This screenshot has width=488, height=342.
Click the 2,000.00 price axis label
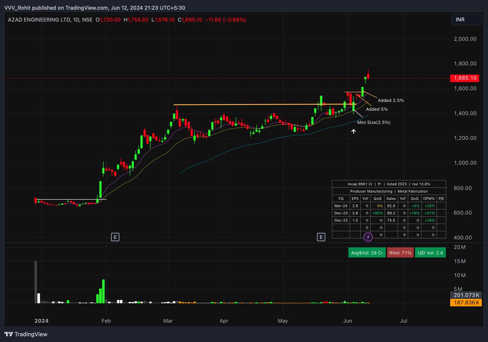465,39
